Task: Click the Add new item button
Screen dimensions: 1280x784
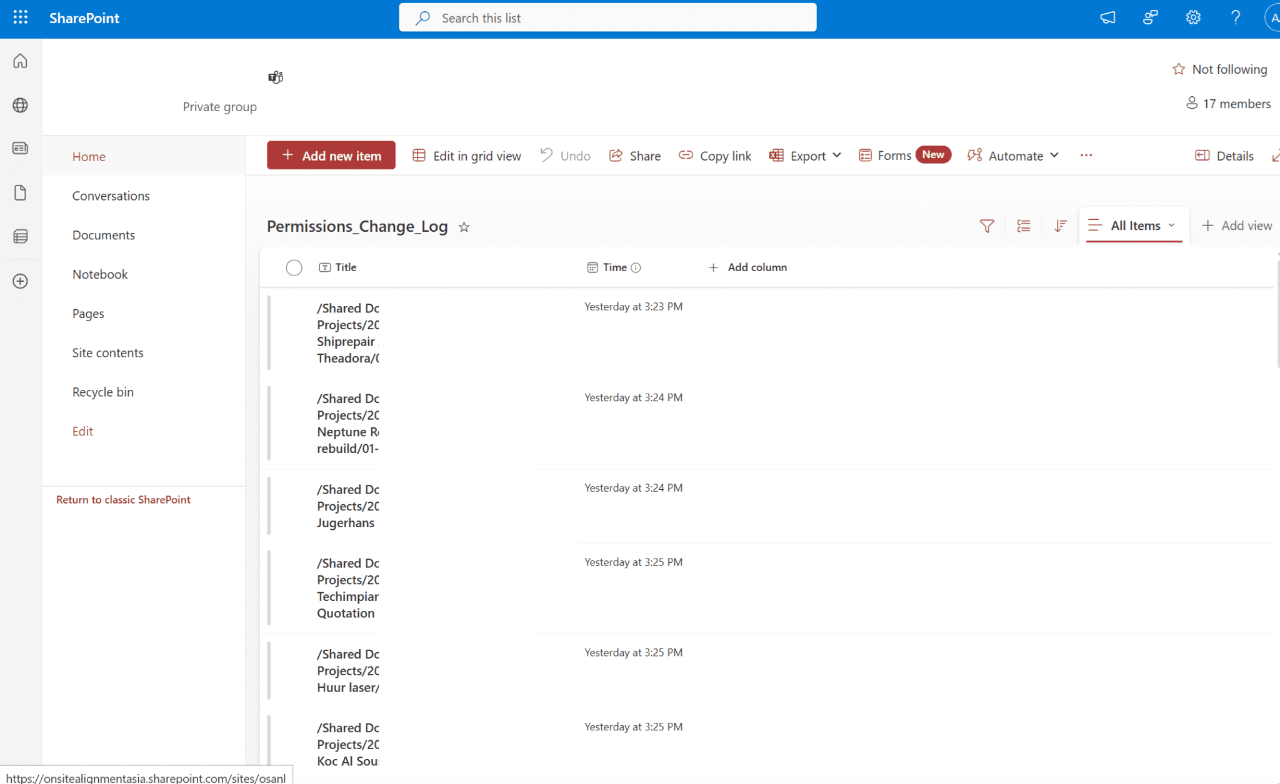Action: (331, 156)
